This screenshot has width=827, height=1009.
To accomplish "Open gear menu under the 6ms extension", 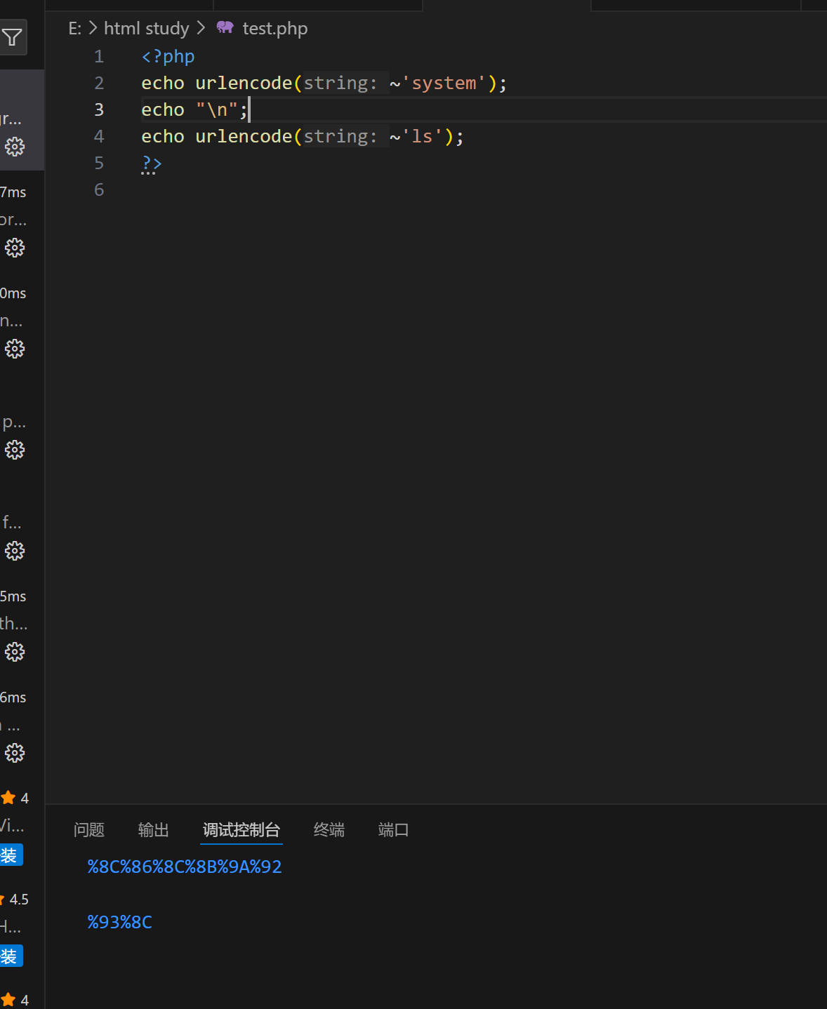I will point(15,753).
